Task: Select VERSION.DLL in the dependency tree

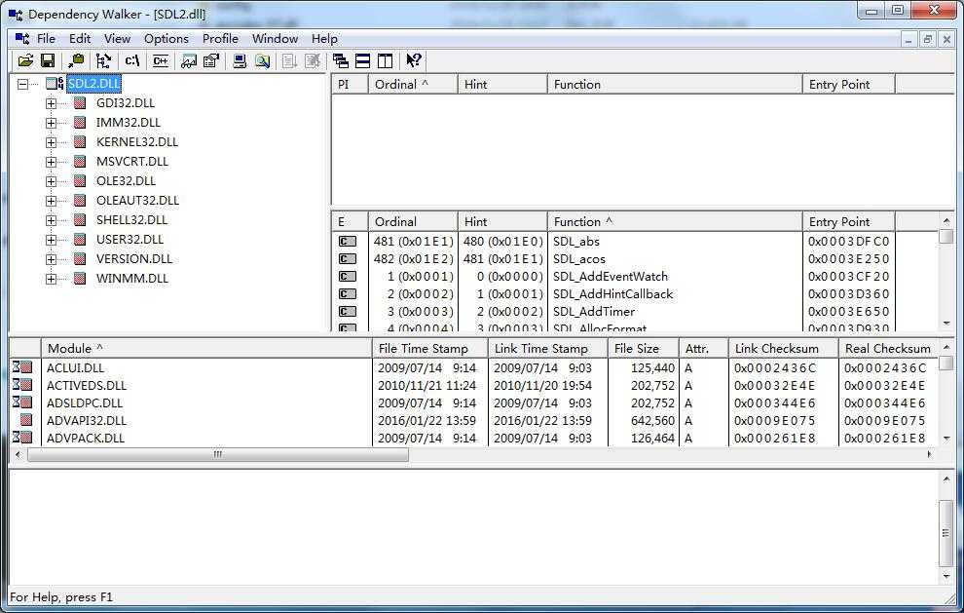Action: tap(134, 258)
